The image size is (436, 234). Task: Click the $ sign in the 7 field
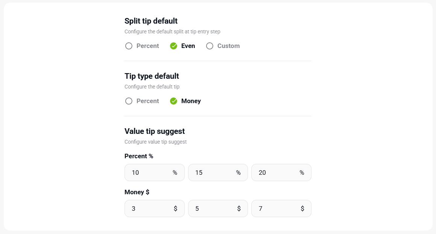click(x=302, y=208)
